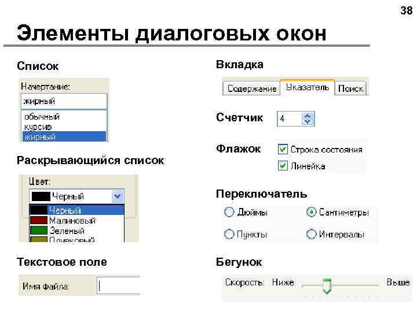This screenshot has height=312, width=417.
Task: Click the counter value field showing 4
Action: coord(290,118)
